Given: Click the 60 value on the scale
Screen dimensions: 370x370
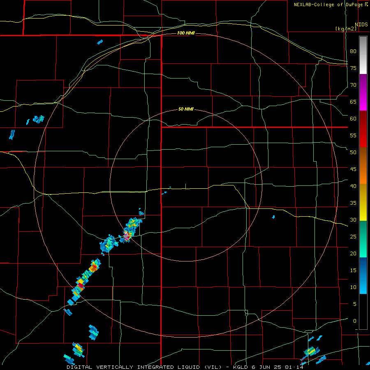Looking at the screenshot, I should 353,118.
